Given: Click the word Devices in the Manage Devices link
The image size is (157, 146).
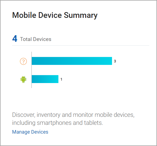Looking at the screenshot, I should point(40,132).
